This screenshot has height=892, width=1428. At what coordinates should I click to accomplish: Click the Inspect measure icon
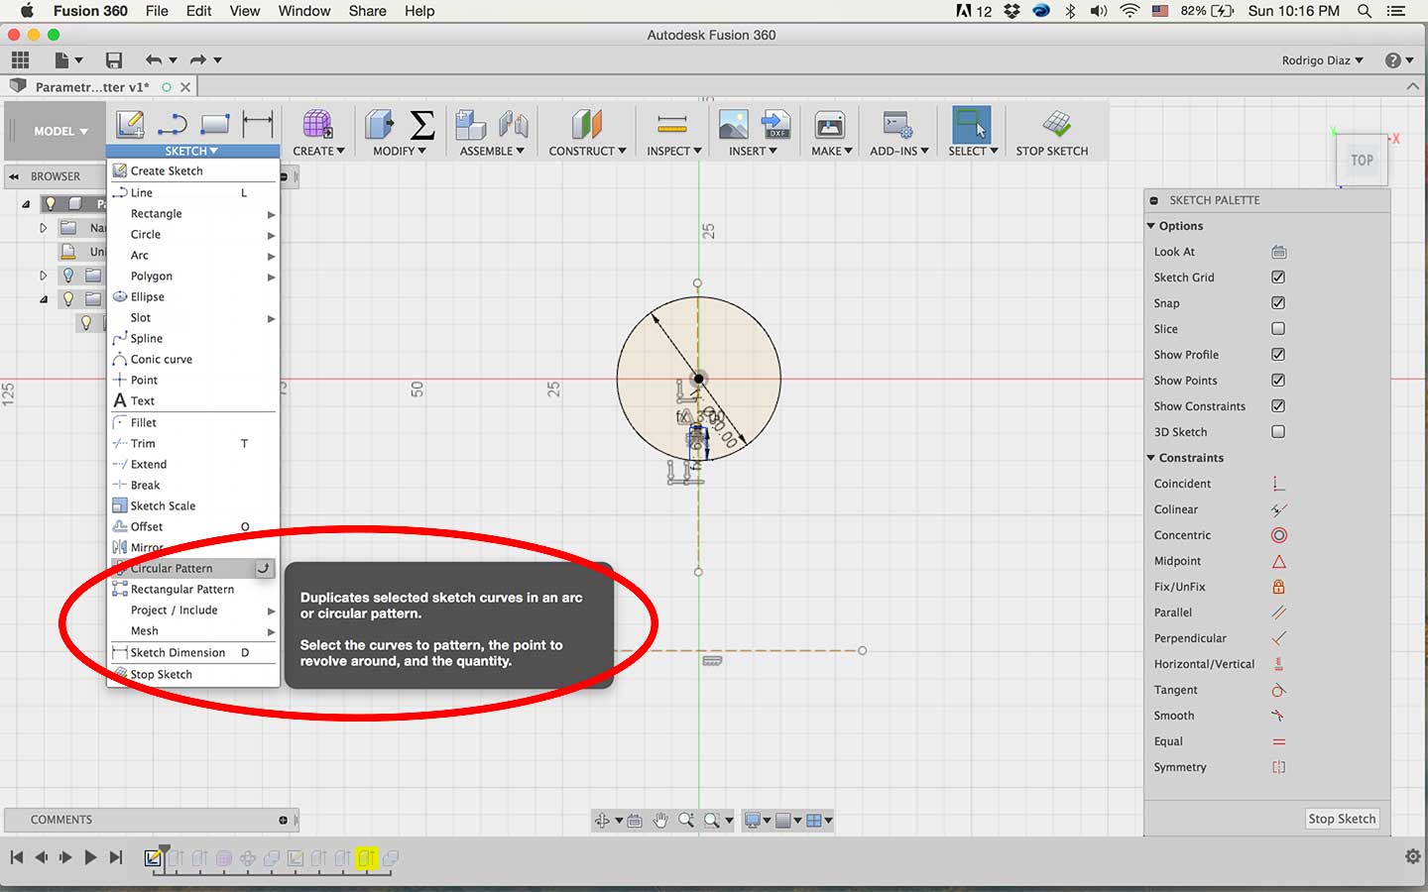click(x=672, y=125)
